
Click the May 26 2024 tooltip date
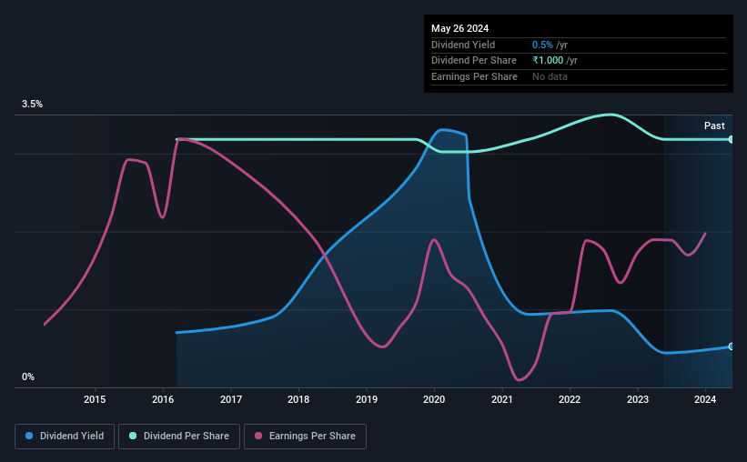point(459,28)
